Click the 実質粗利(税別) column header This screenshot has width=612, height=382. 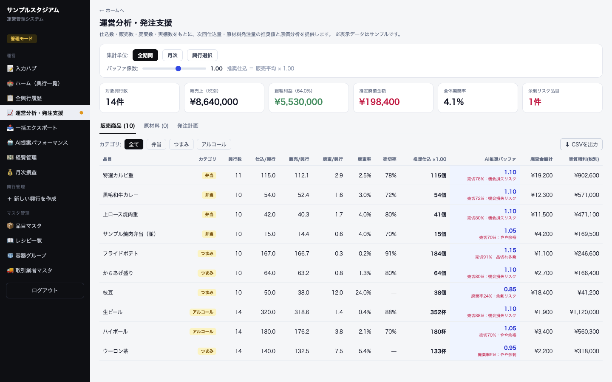[584, 159]
